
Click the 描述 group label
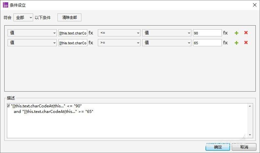[x=11, y=98]
